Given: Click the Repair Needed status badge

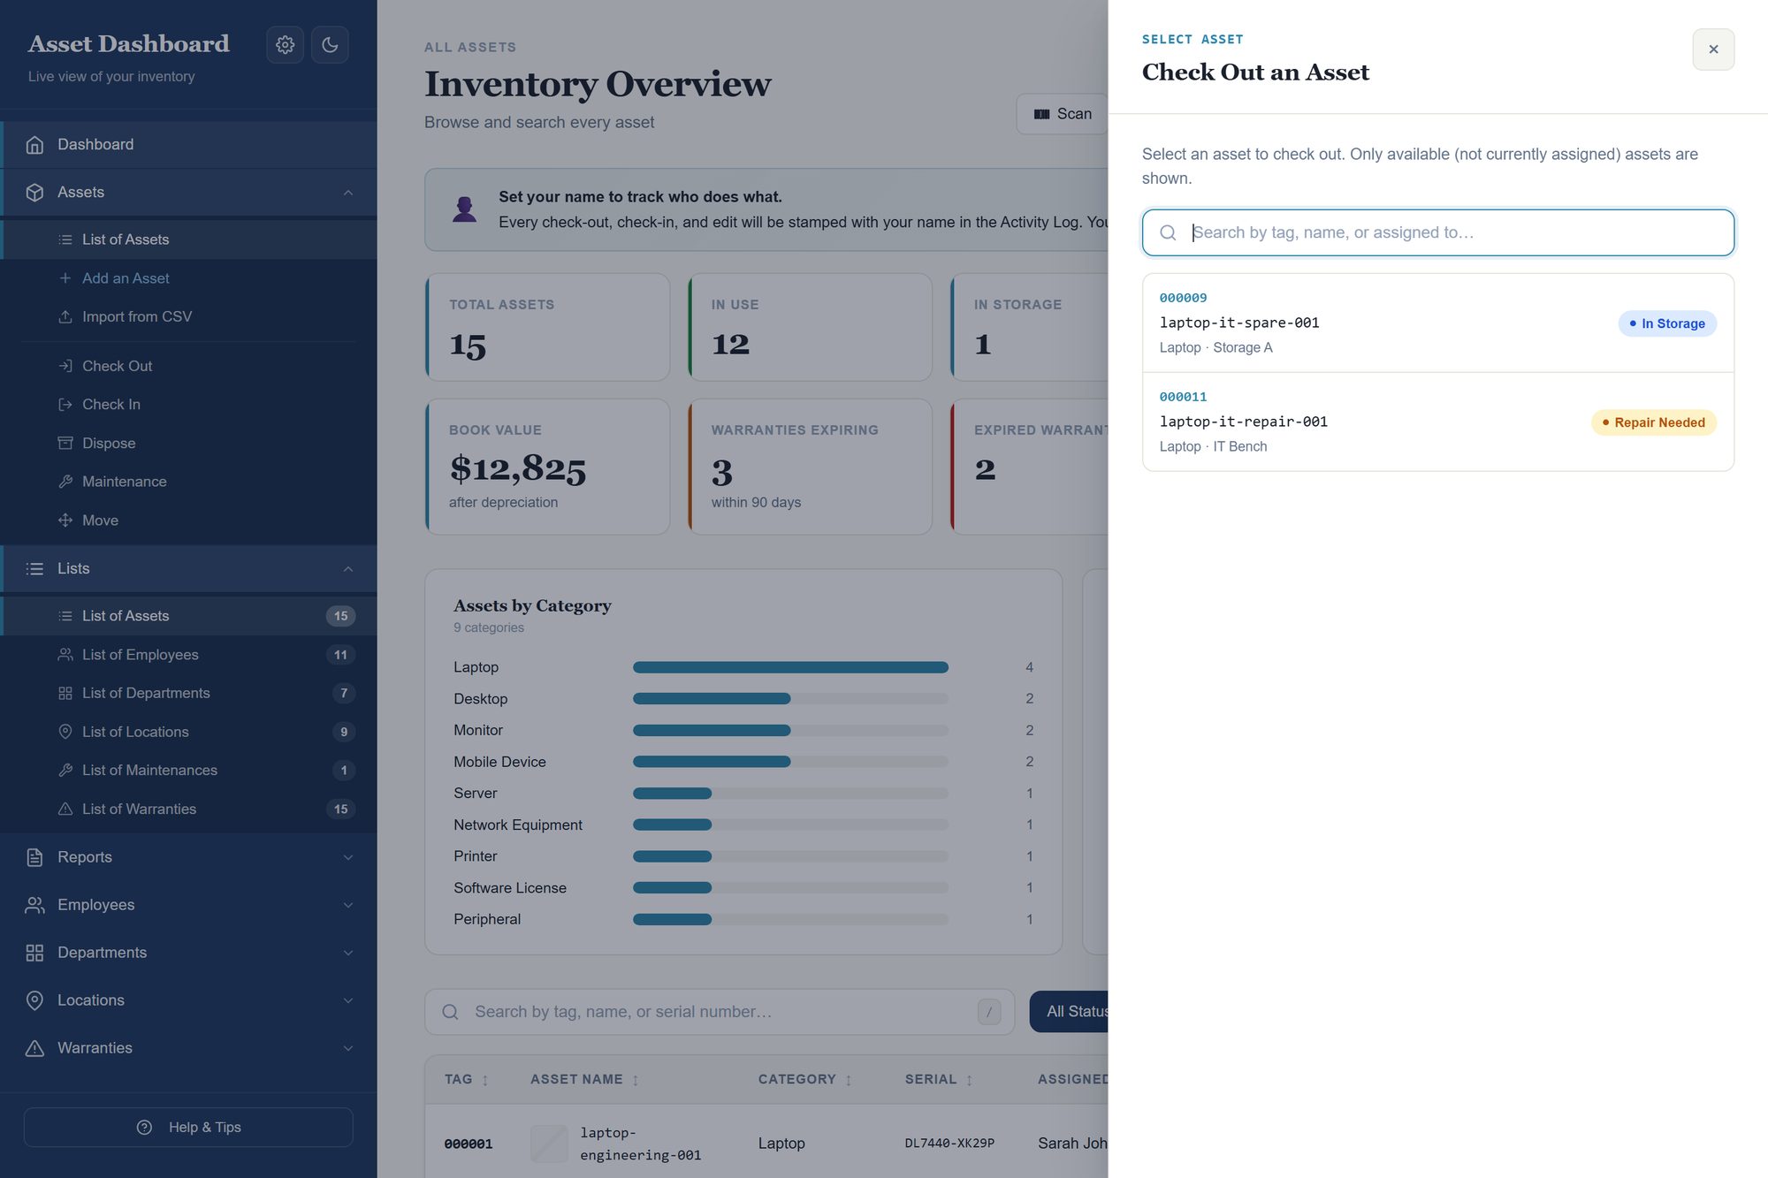Looking at the screenshot, I should coord(1654,422).
